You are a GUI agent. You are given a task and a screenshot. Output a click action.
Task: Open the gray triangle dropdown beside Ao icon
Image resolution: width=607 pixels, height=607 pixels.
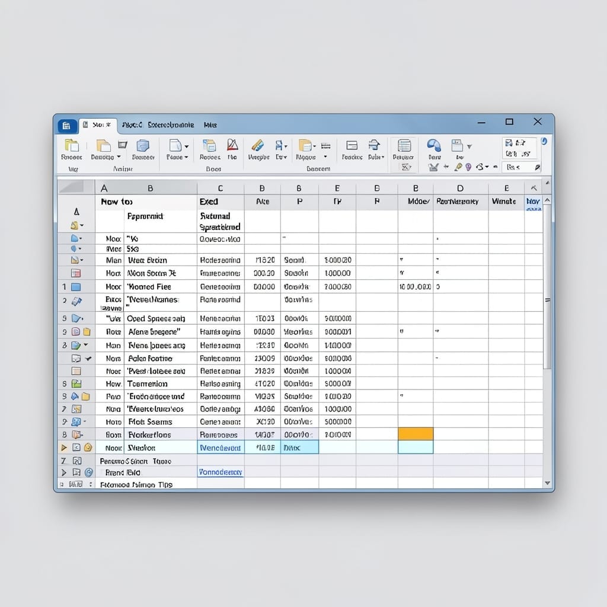pyautogui.click(x=469, y=146)
